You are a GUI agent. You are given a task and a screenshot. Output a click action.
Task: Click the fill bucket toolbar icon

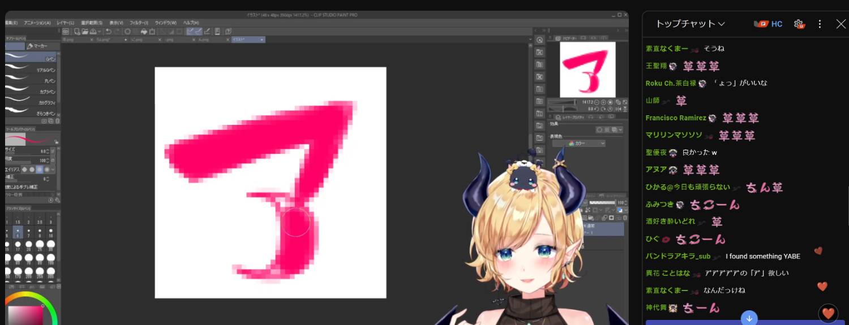click(144, 32)
